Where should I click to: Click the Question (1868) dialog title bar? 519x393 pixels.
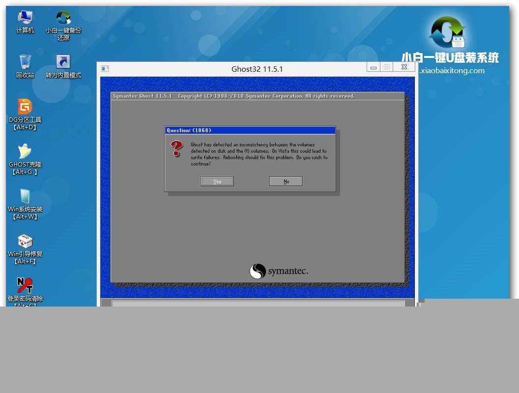click(x=250, y=130)
